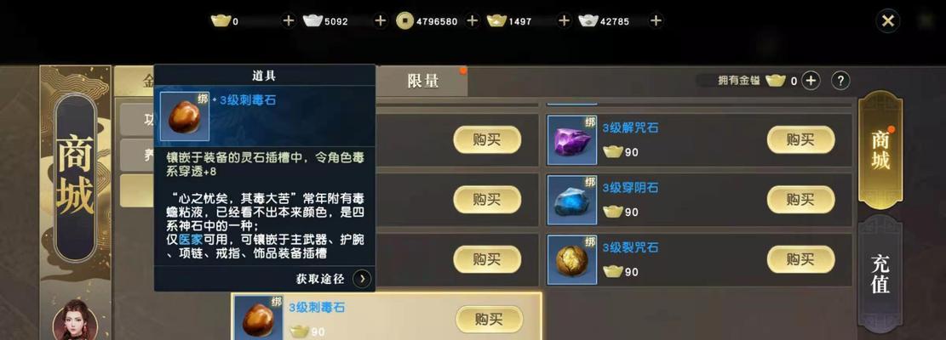Open the 充值 side tab
The height and width of the screenshot is (340, 946).
[880, 275]
